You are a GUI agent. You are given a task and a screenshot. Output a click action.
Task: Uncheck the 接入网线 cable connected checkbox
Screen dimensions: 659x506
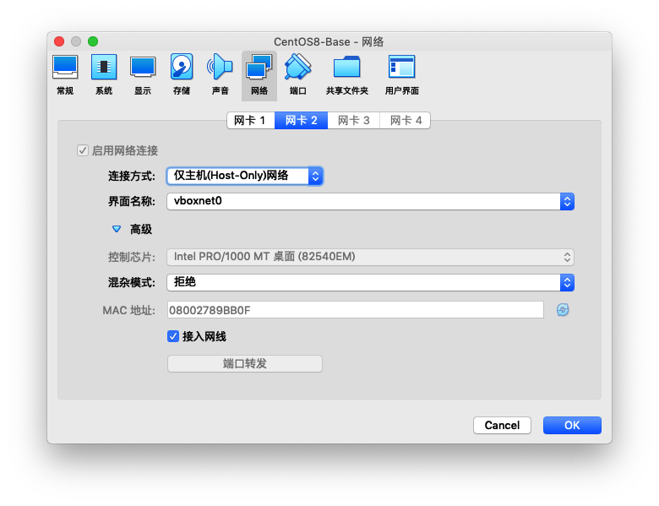[173, 336]
